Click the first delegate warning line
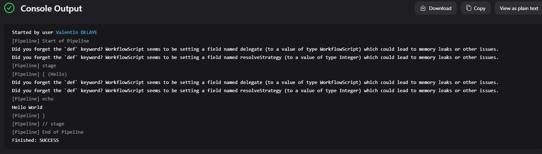This screenshot has height=154, width=542. [255, 49]
